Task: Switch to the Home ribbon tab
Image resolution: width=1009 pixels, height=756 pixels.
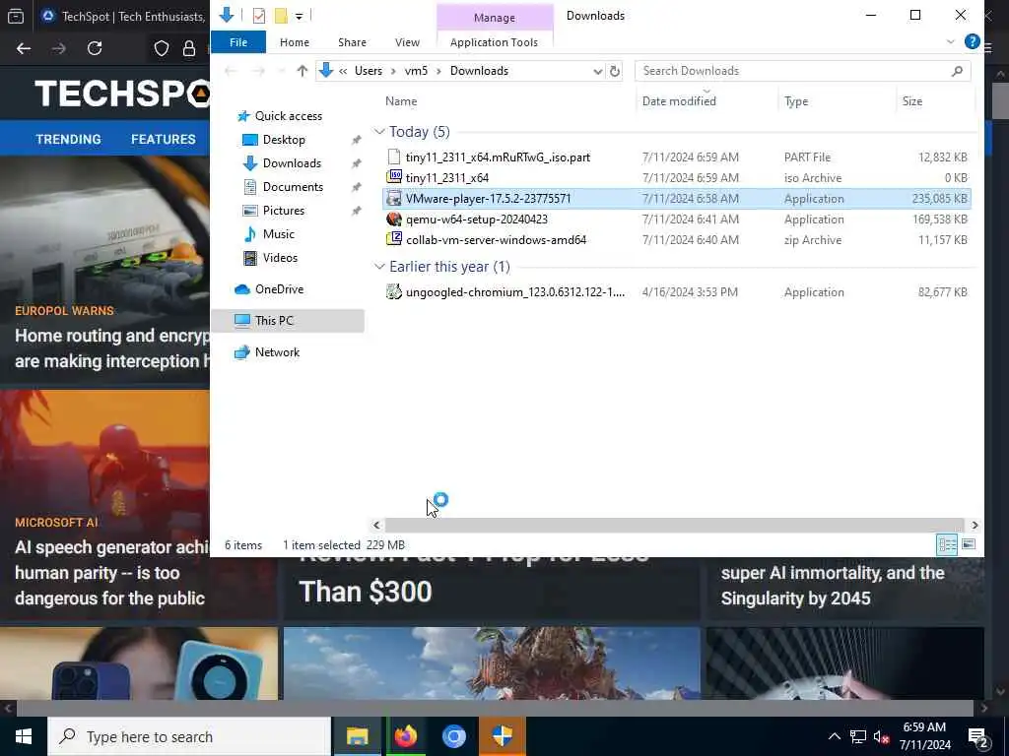Action: point(294,42)
